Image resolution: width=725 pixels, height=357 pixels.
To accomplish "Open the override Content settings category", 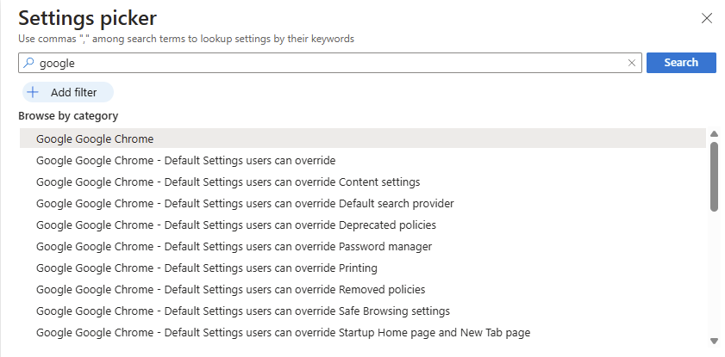I will tap(362, 182).
